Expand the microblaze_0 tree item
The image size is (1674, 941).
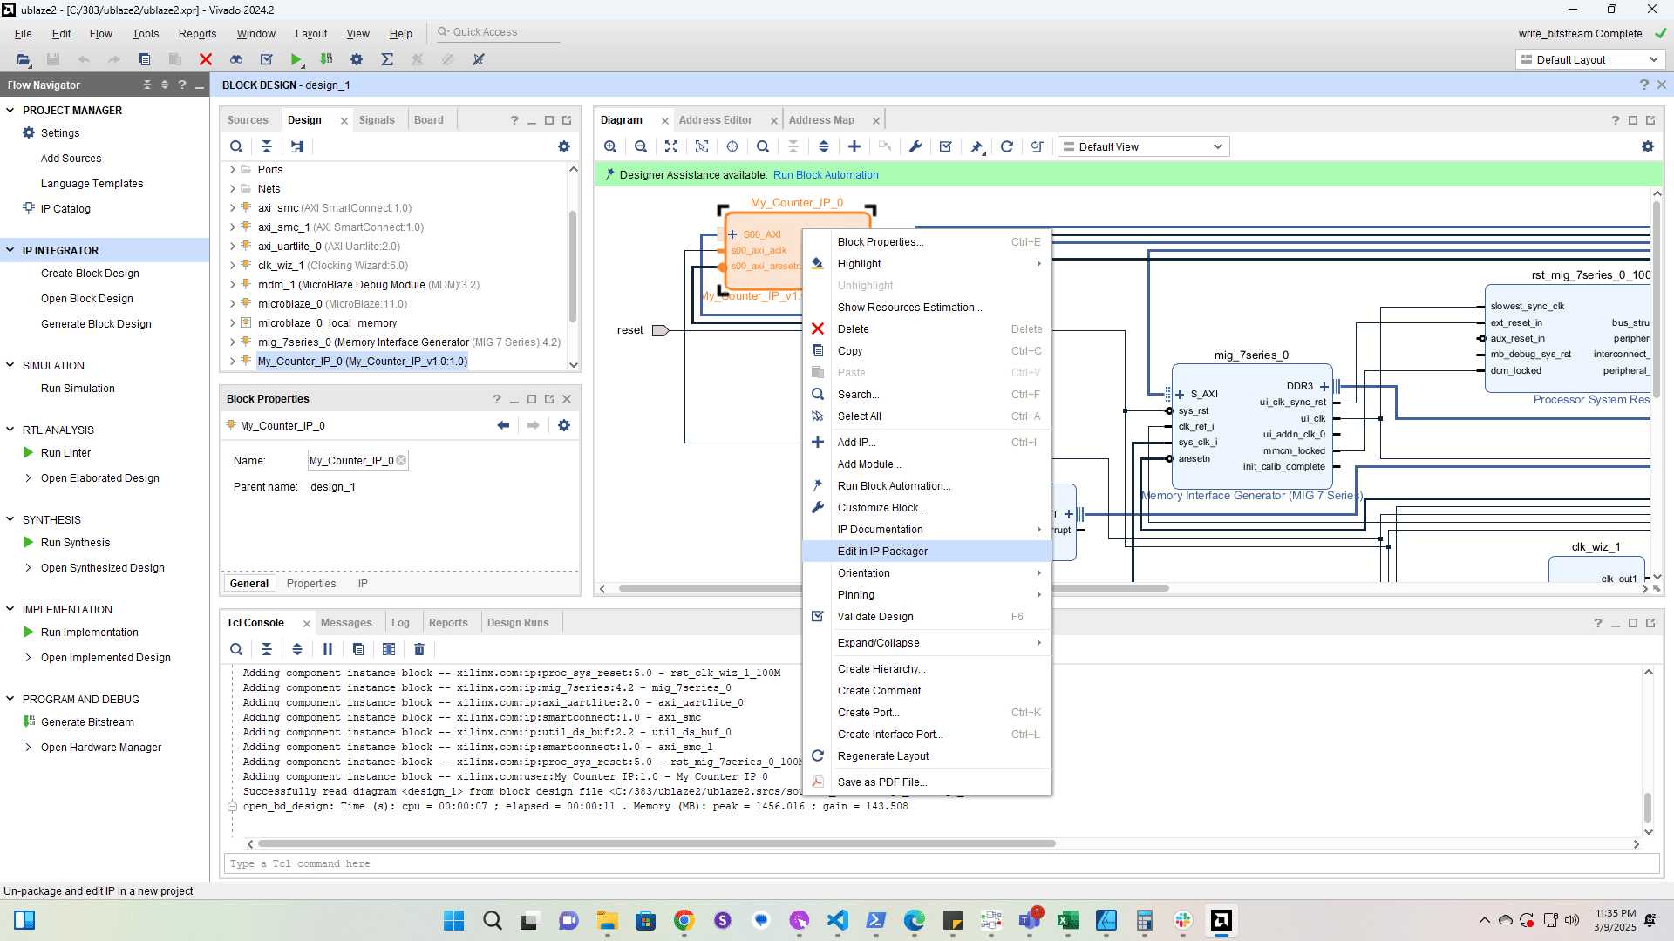tap(233, 304)
